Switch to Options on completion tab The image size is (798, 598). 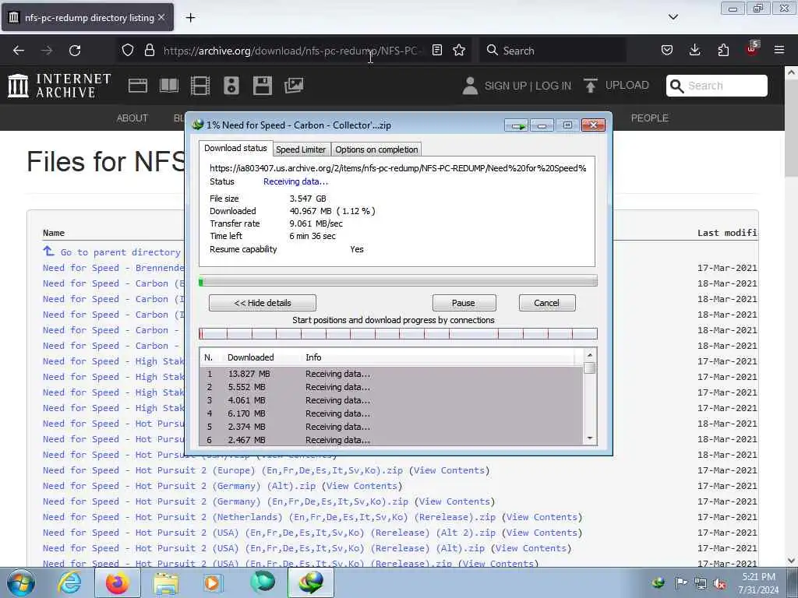(x=376, y=149)
